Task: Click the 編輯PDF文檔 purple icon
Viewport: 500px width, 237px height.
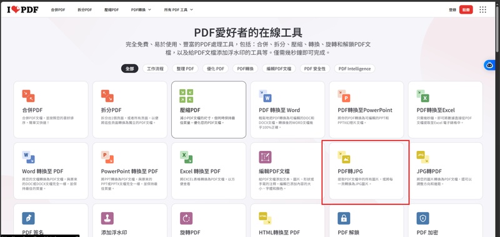Action: [x=265, y=157]
